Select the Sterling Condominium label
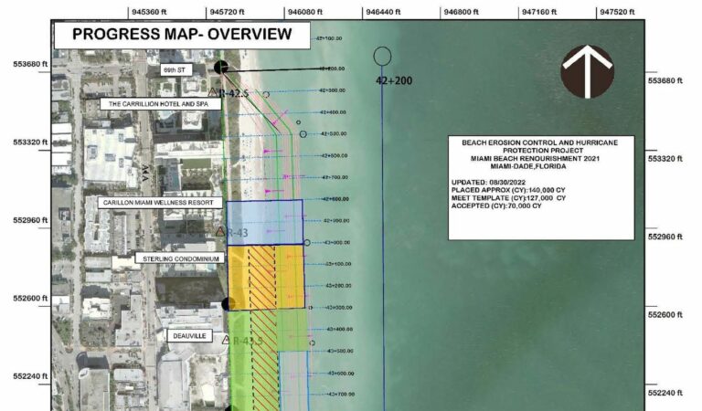The image size is (702, 411). 179,259
